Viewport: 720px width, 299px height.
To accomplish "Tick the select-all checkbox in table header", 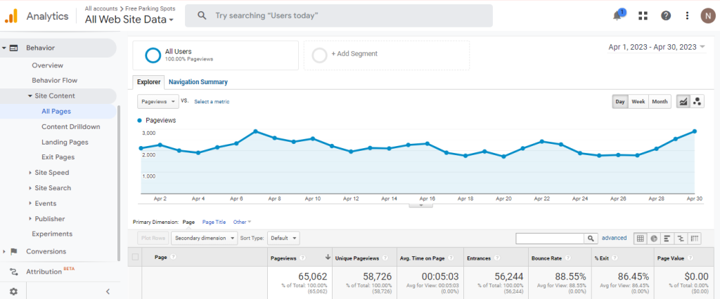I will pyautogui.click(x=135, y=258).
